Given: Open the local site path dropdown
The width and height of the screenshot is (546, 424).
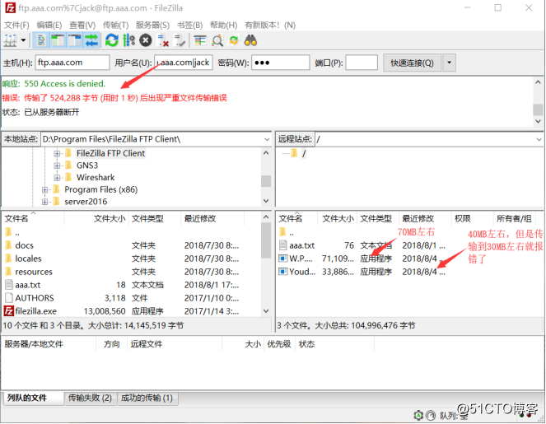Looking at the screenshot, I should tap(267, 139).
